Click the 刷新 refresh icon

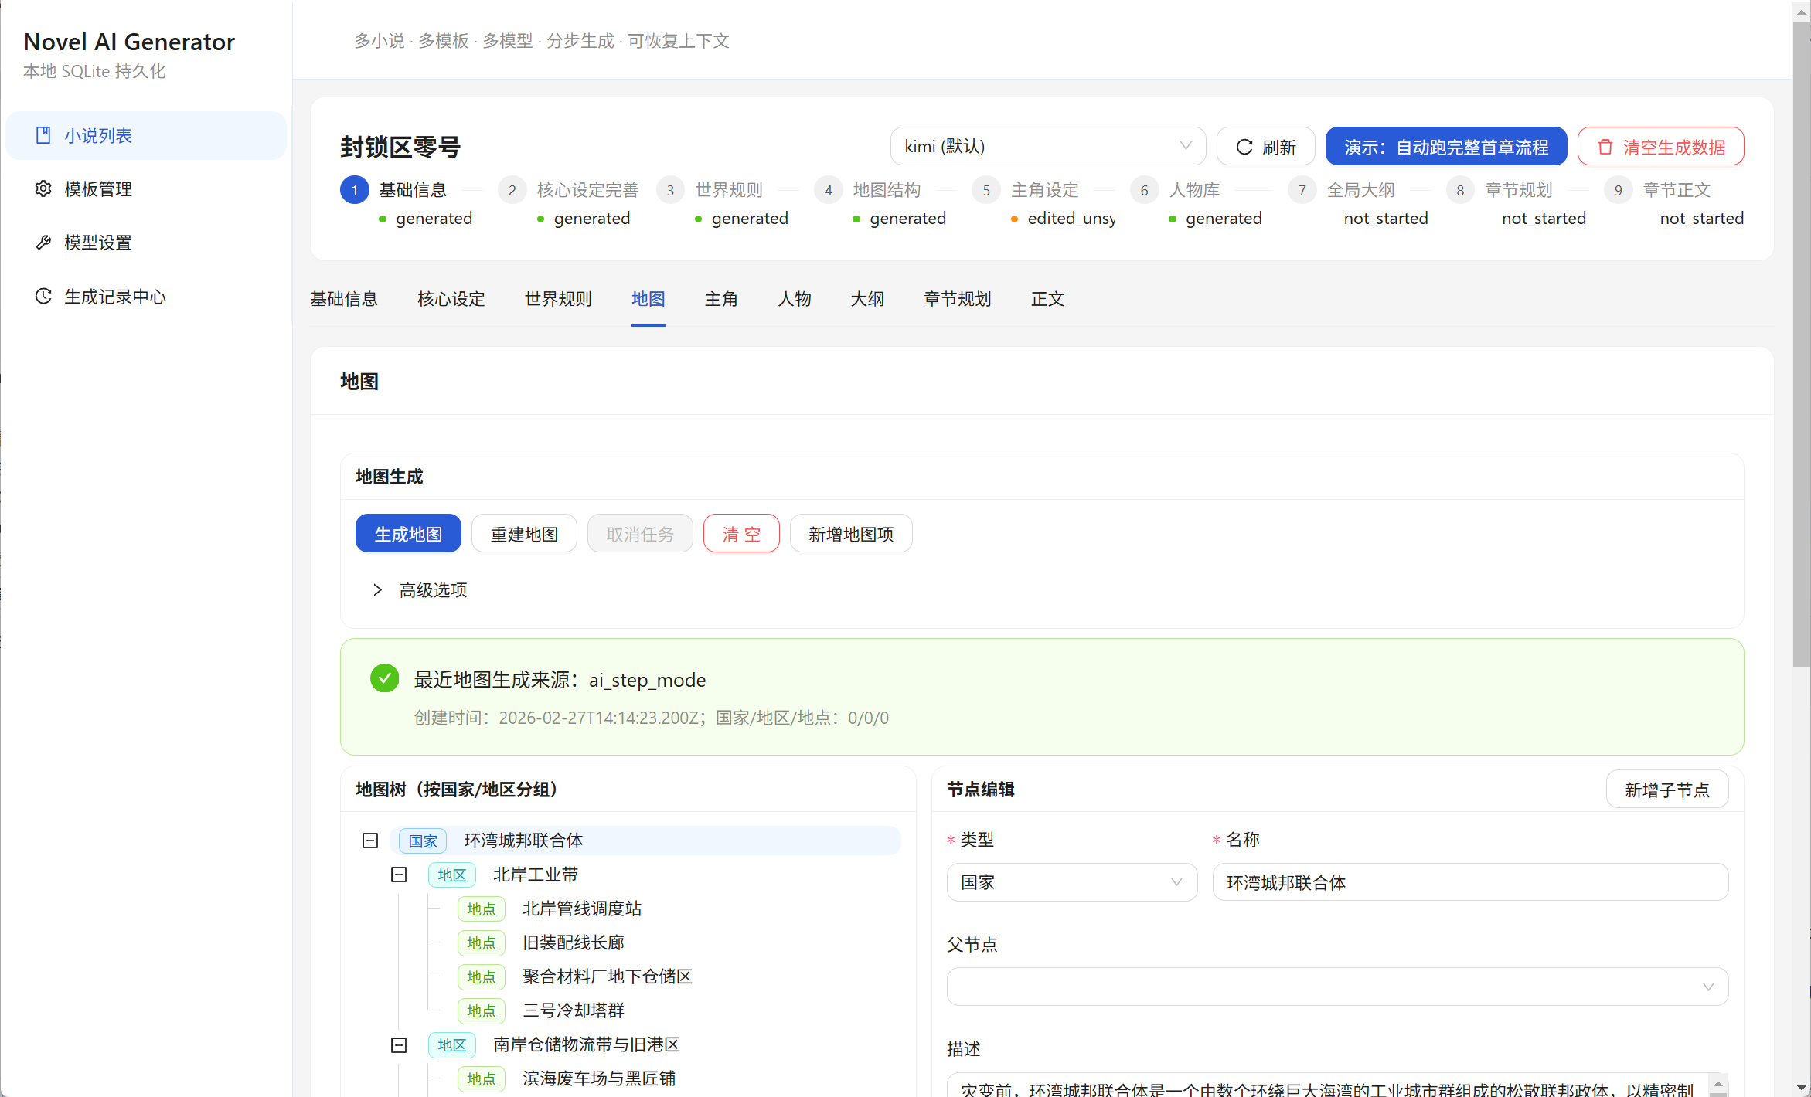click(1244, 146)
